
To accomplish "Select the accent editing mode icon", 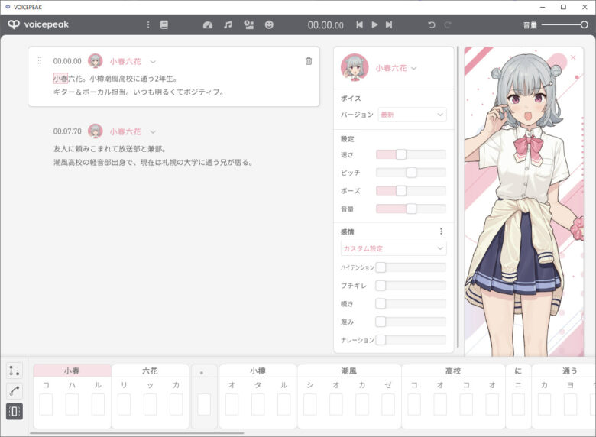I will (x=15, y=371).
